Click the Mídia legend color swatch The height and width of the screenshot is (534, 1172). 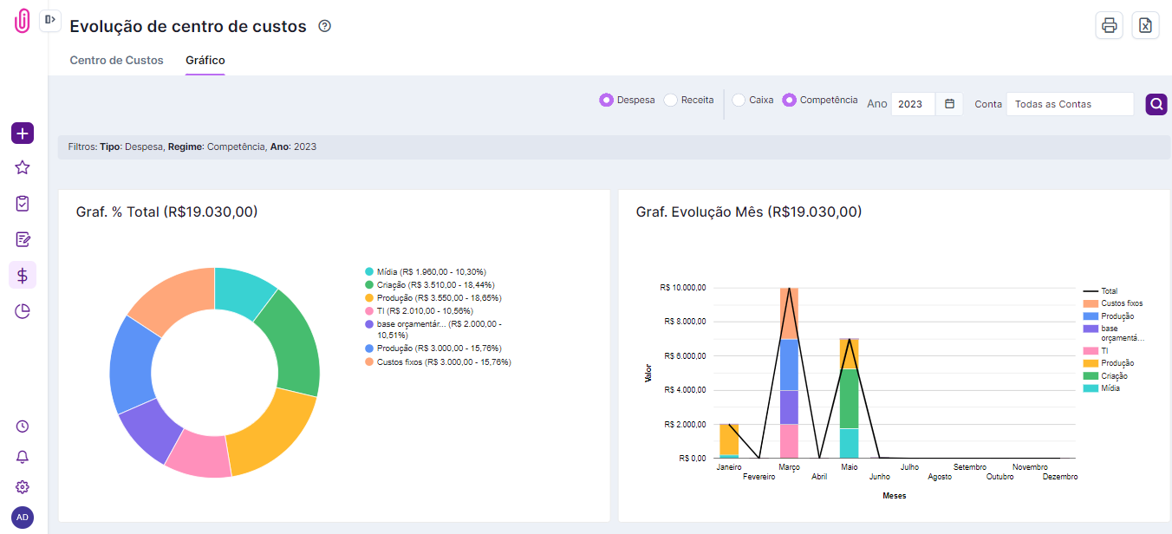(369, 271)
